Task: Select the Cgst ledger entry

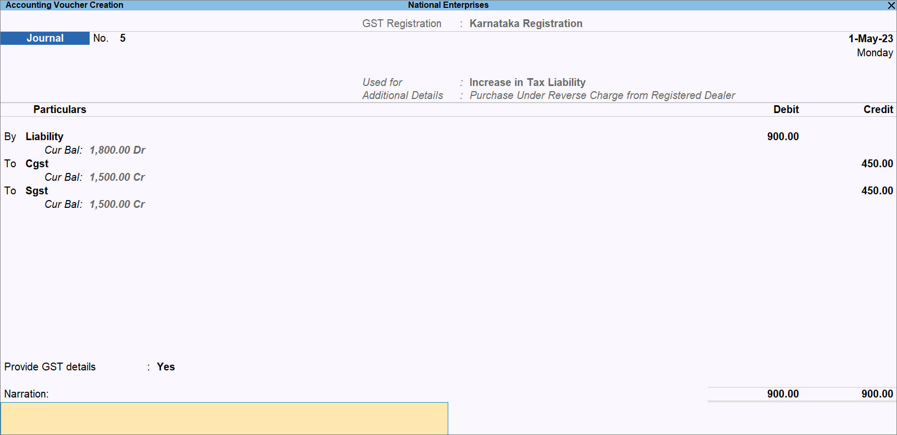Action: [37, 164]
